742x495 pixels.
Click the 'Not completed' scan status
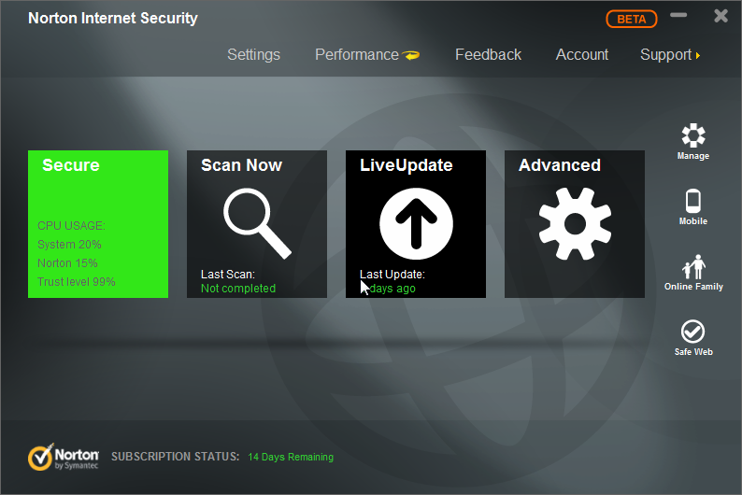[238, 289]
